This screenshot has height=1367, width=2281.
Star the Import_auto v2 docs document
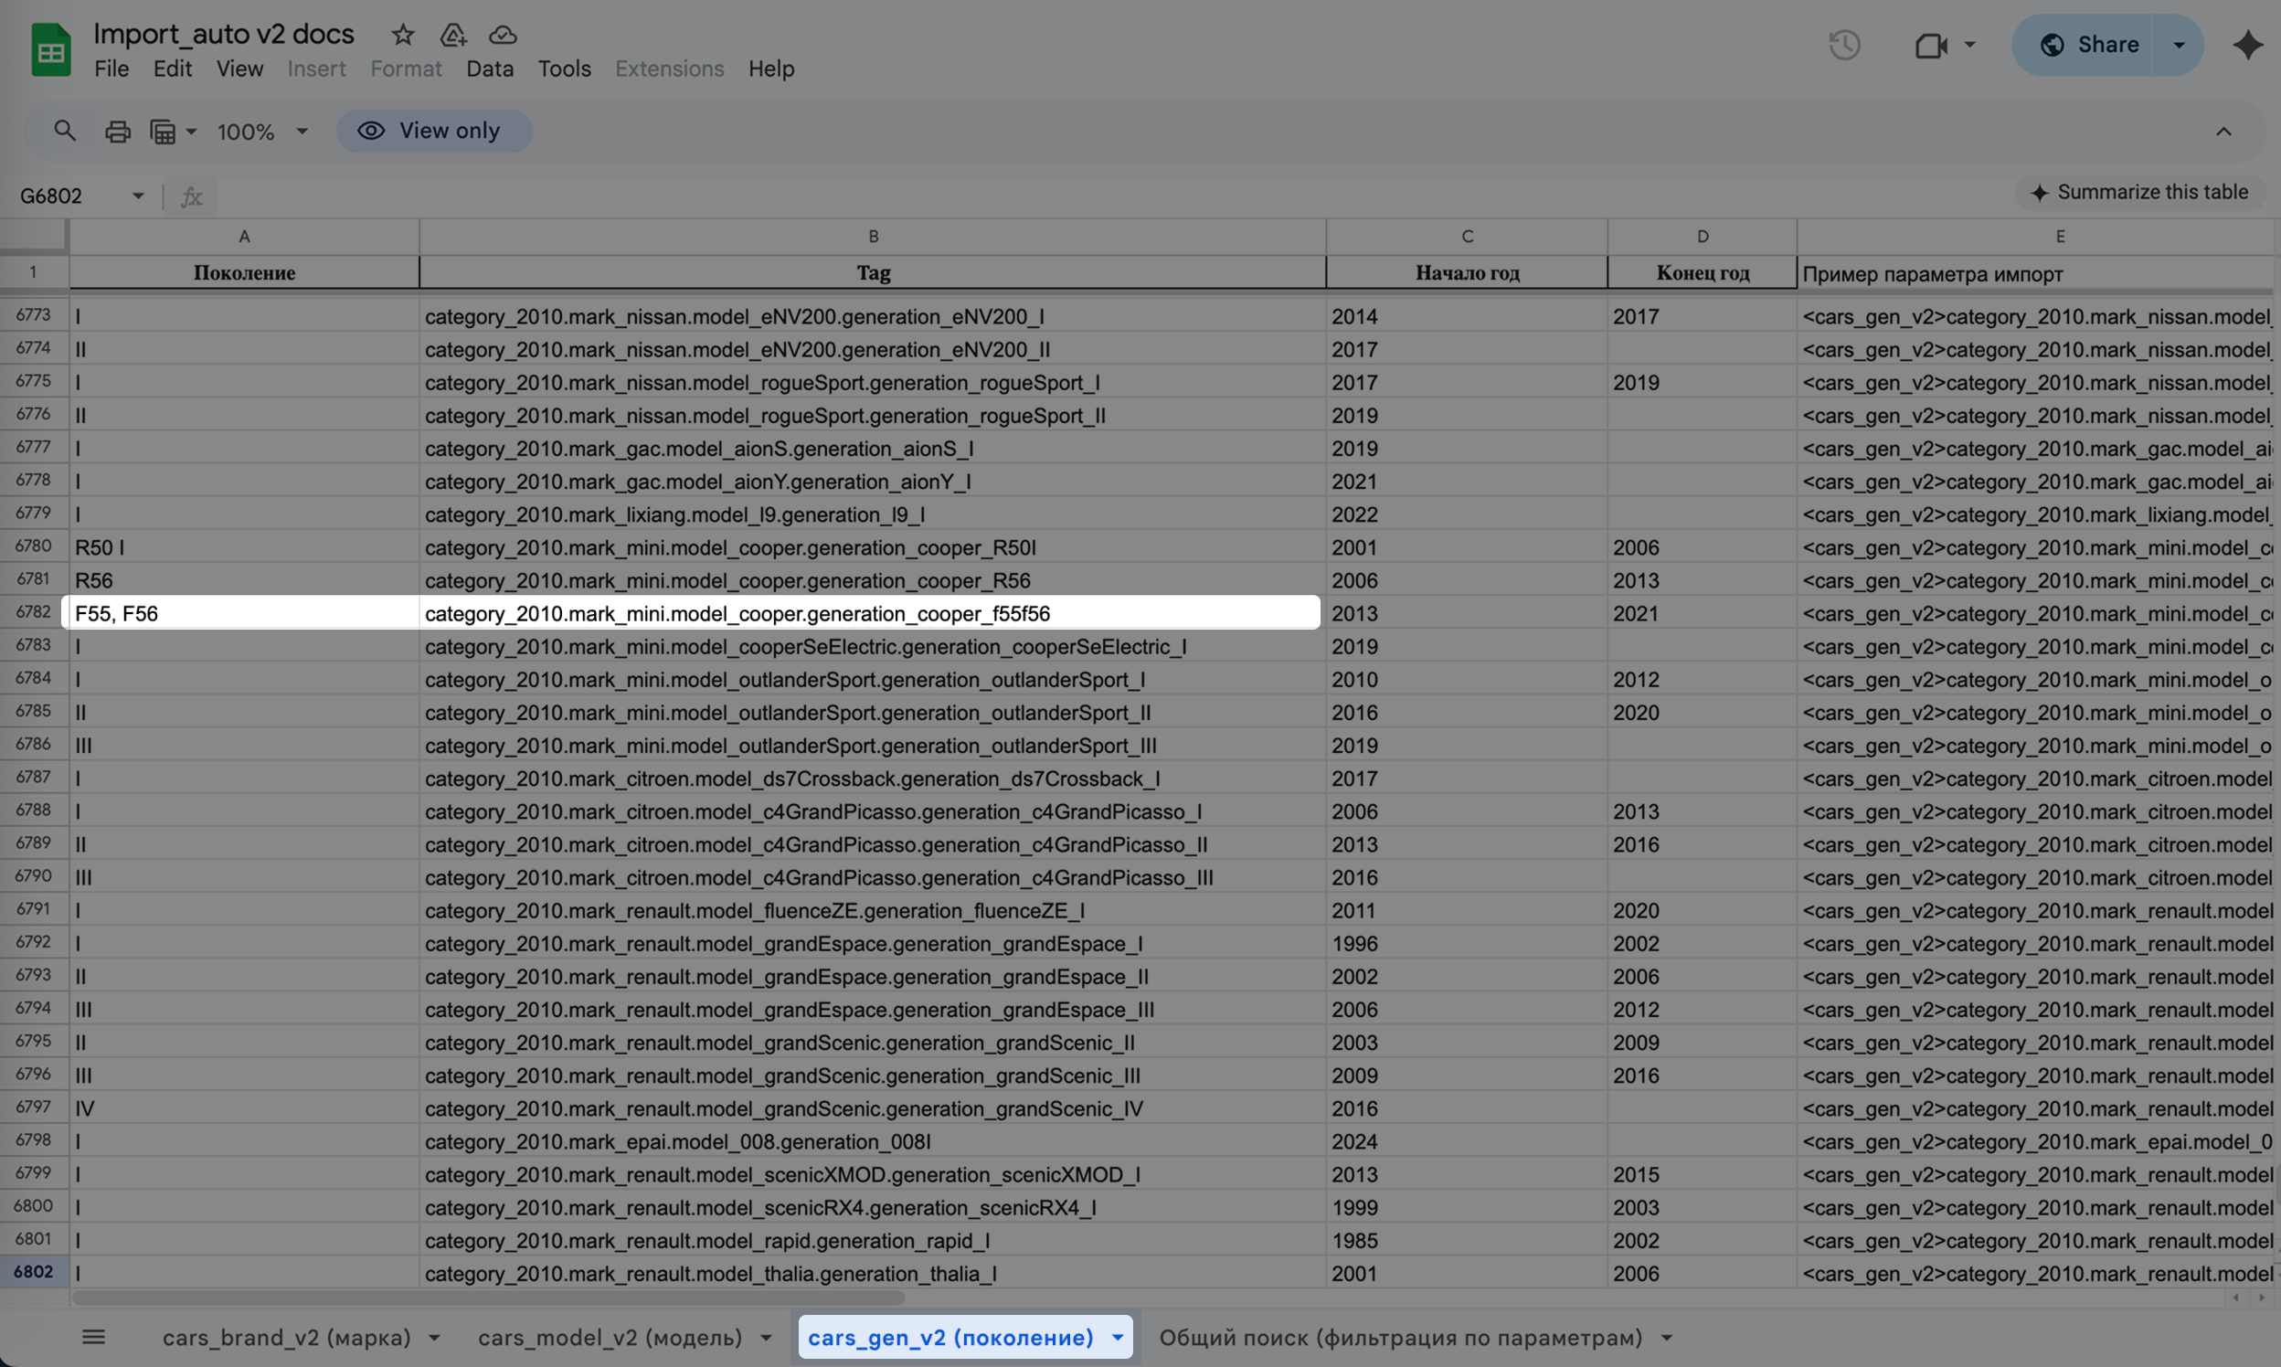click(x=403, y=35)
